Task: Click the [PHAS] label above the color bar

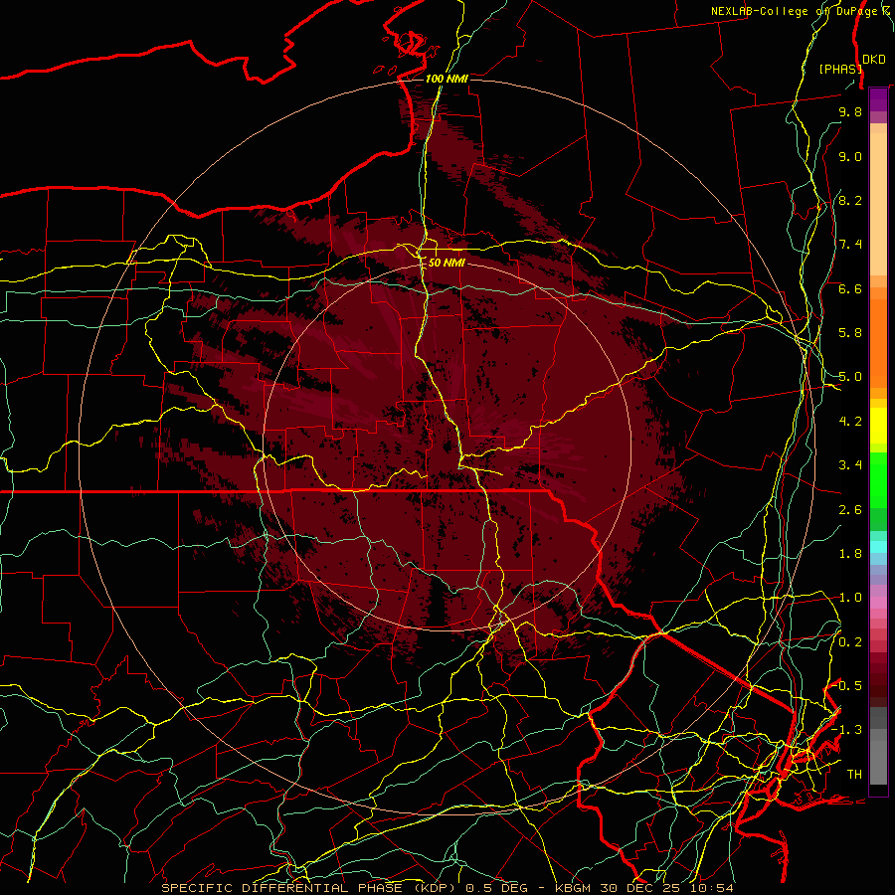Action: 840,69
